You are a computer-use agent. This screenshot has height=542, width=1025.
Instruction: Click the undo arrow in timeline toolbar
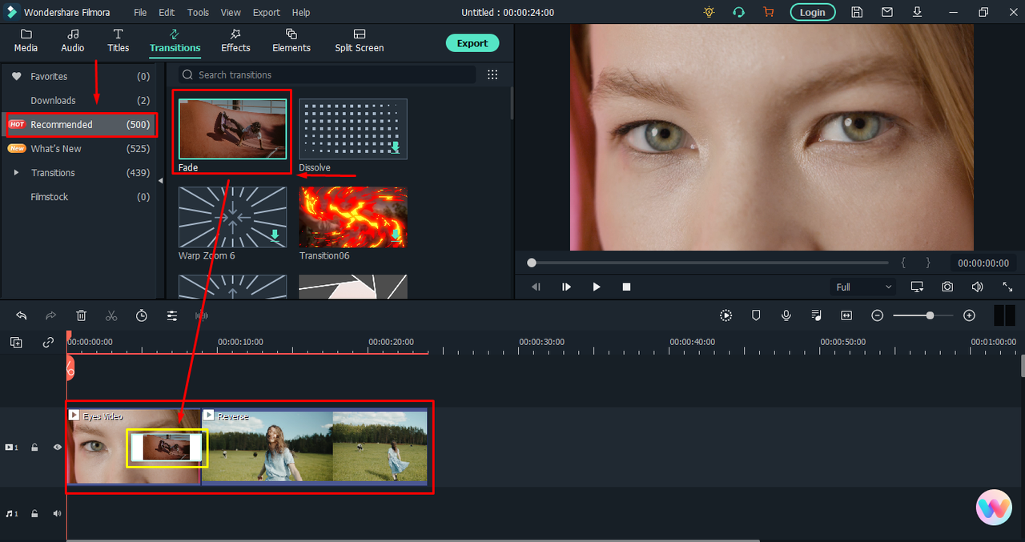[22, 316]
